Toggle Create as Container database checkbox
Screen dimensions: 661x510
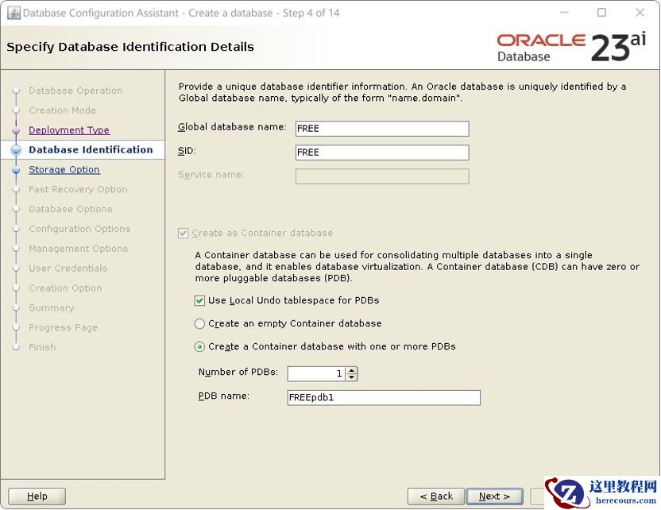[183, 233]
